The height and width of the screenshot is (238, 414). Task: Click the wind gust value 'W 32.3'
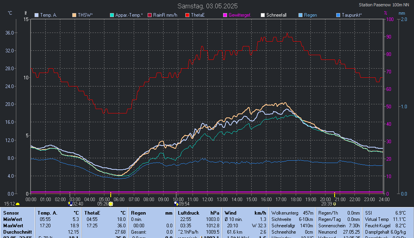point(259,226)
